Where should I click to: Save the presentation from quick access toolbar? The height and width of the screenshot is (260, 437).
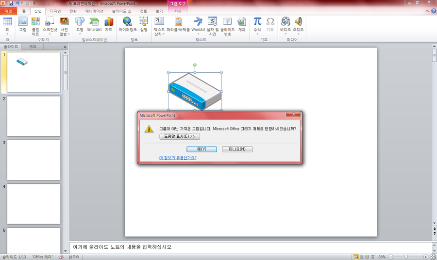tap(11, 3)
